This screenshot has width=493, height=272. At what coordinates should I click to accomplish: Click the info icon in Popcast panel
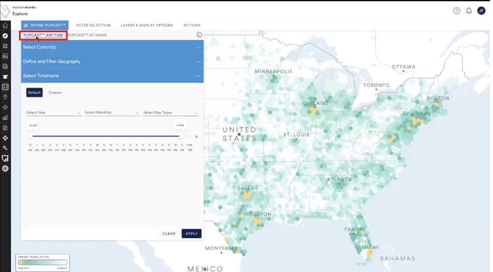click(x=199, y=35)
